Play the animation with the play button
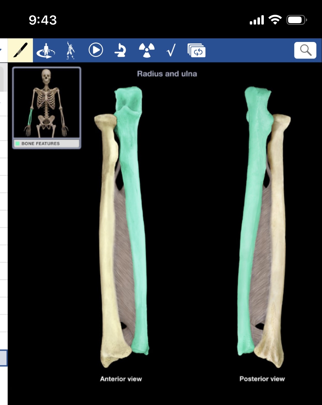 pos(96,50)
